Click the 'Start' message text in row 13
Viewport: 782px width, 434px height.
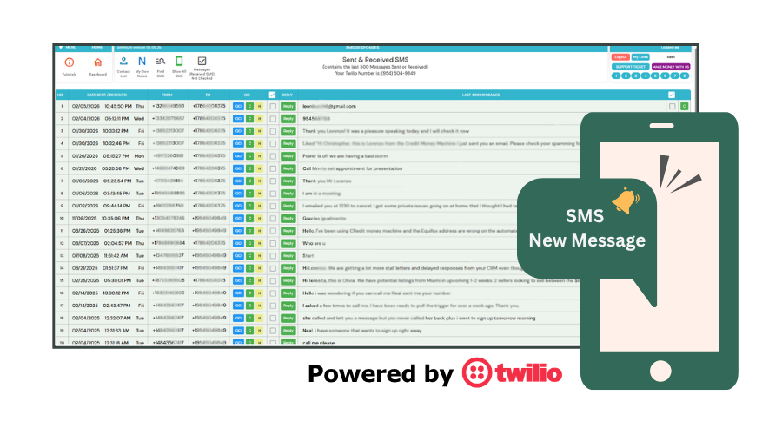[x=308, y=255]
